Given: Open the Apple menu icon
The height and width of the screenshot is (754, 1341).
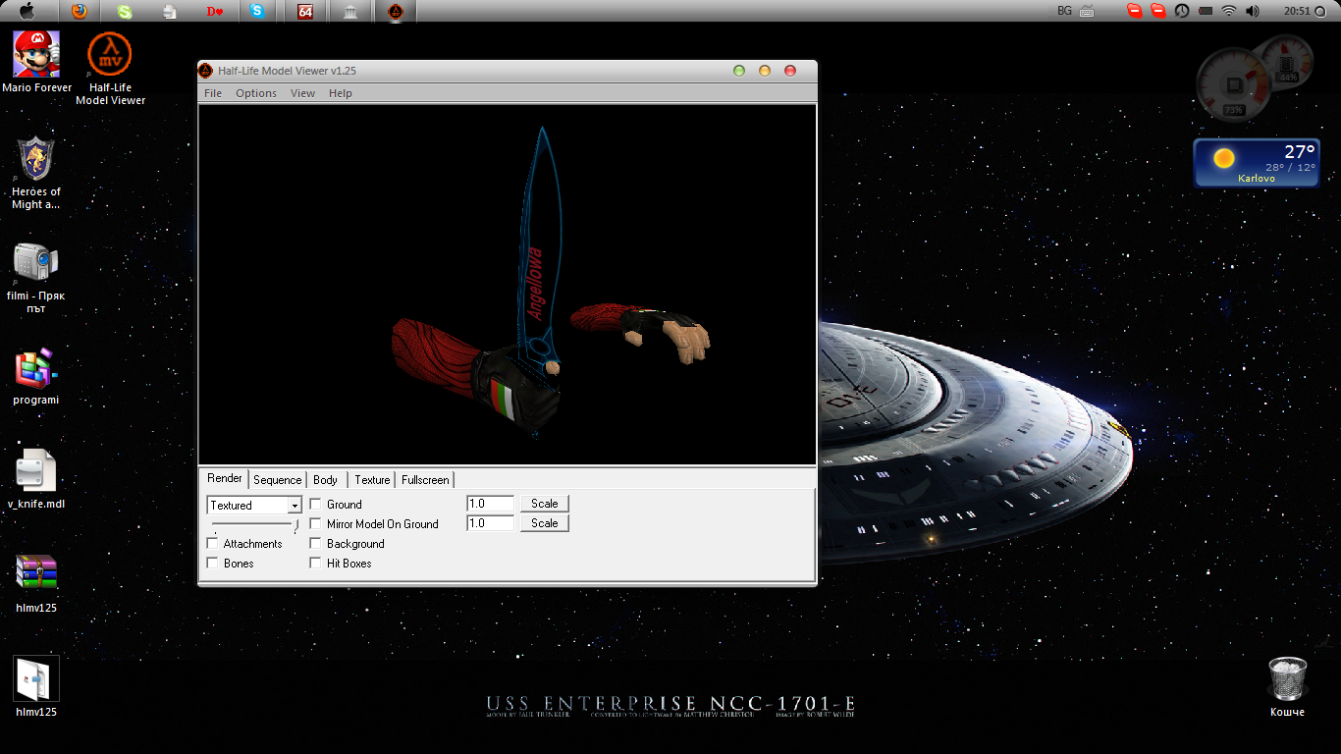Looking at the screenshot, I should 27,11.
